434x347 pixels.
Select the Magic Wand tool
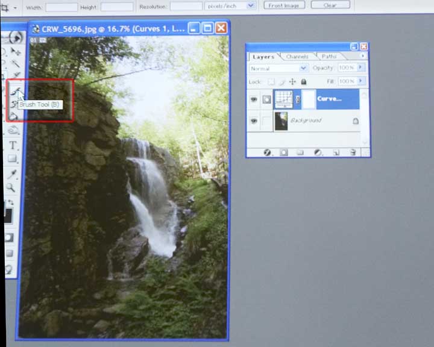coord(16,63)
